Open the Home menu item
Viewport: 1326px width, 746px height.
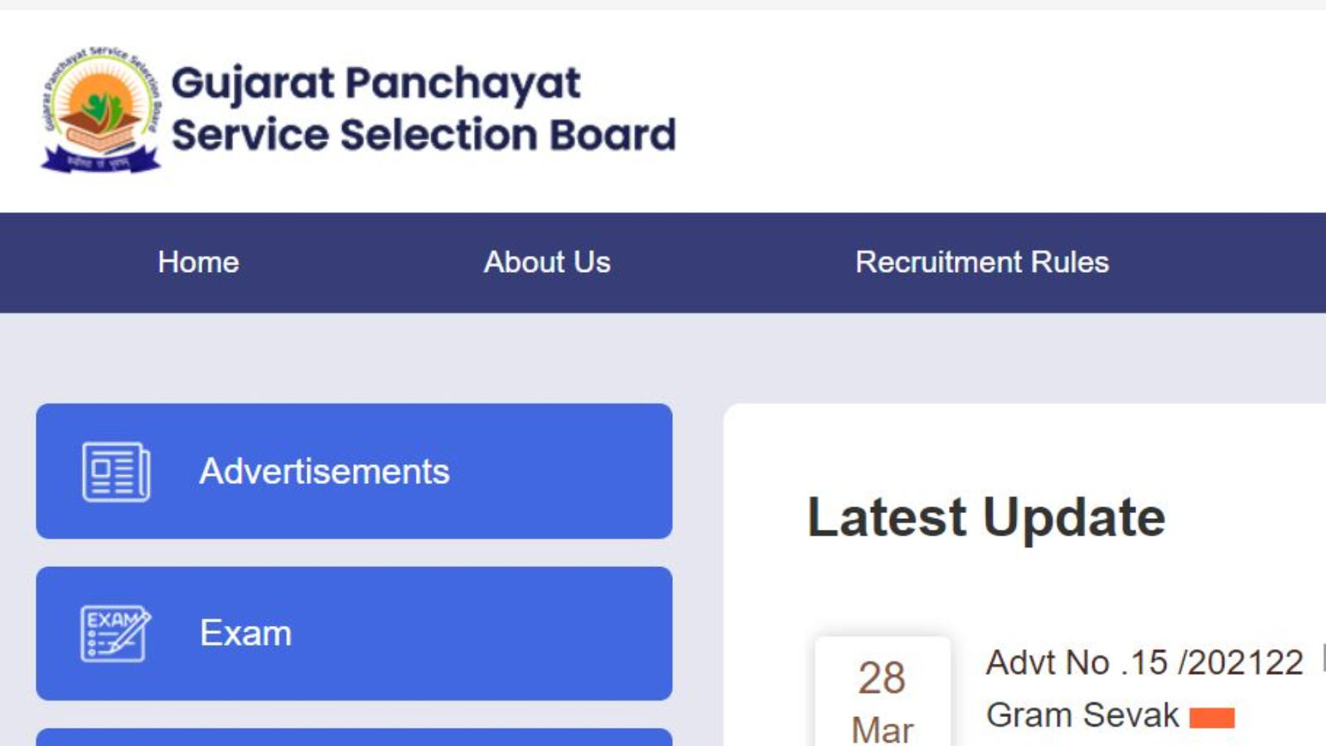(x=197, y=263)
